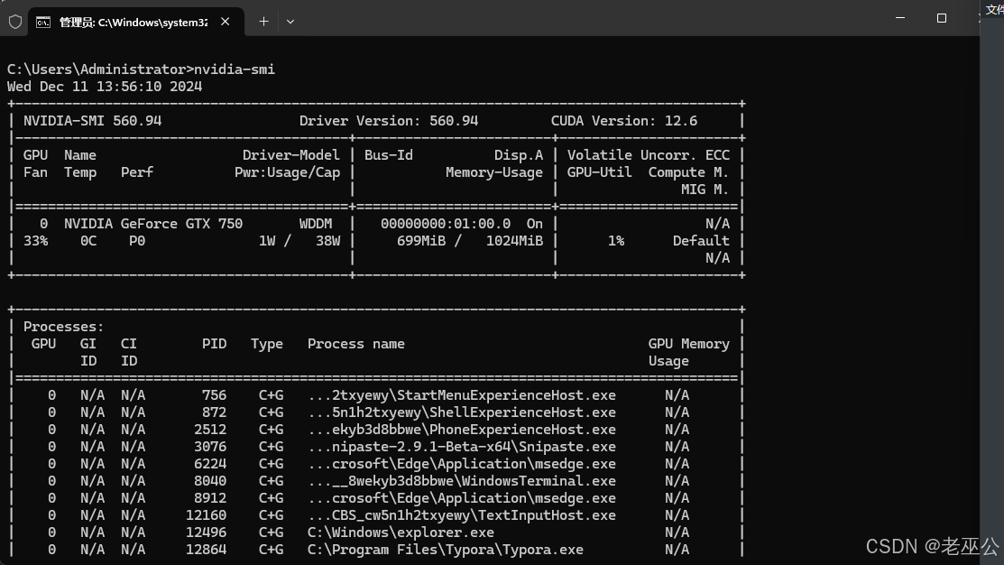Image resolution: width=1004 pixels, height=565 pixels.
Task: Click the 1% GPU utilization value
Action: (616, 241)
